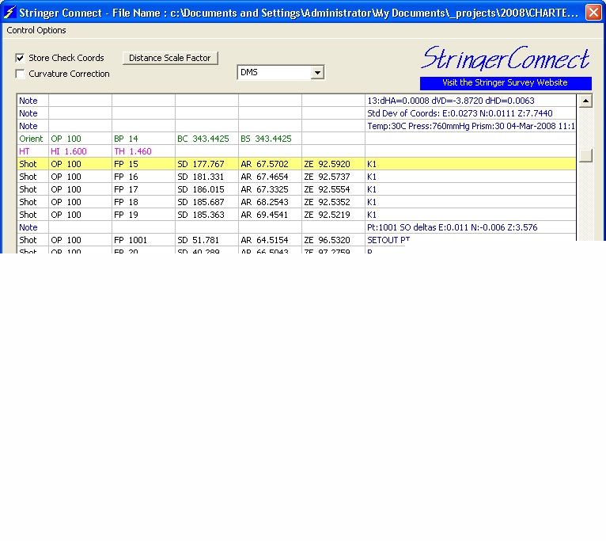
Task: Click the HT row label
Action: (x=33, y=152)
